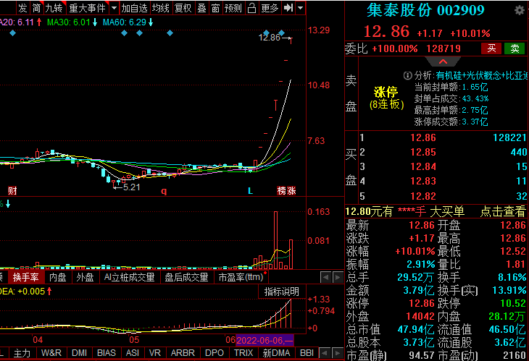Click the red q marker on chart
The width and height of the screenshot is (529, 361).
click(164, 191)
